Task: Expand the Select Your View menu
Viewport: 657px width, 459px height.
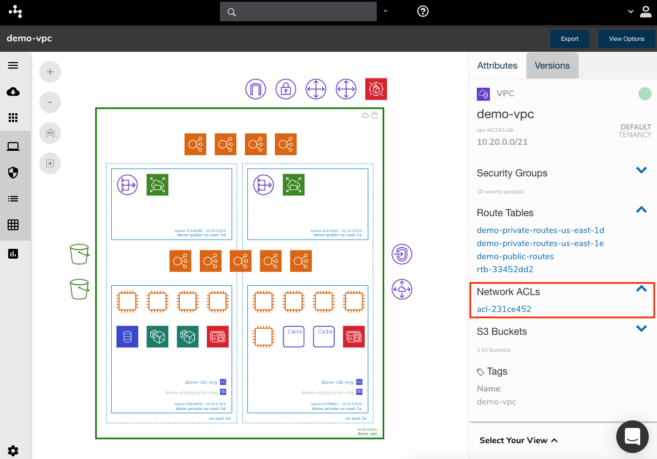Action: (x=519, y=440)
